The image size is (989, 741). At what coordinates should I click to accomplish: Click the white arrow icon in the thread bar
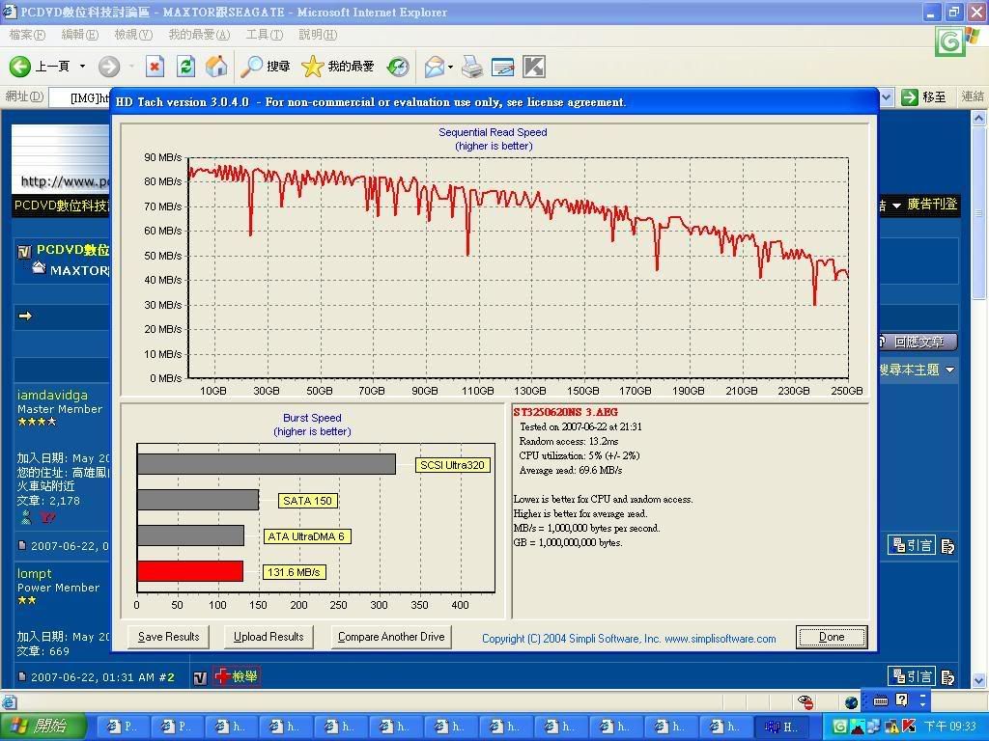coord(25,316)
